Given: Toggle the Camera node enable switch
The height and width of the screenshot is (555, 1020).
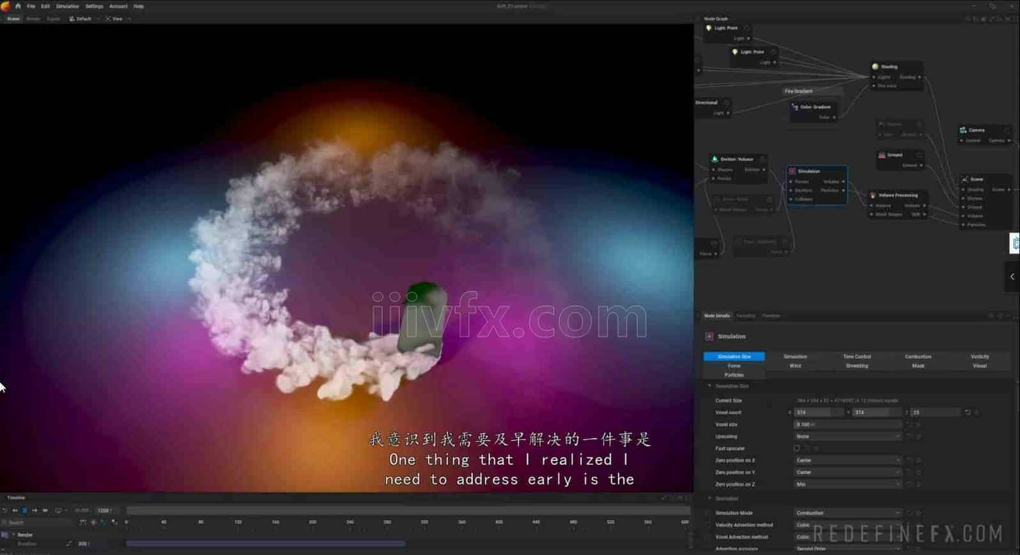Looking at the screenshot, I should click(x=1007, y=130).
